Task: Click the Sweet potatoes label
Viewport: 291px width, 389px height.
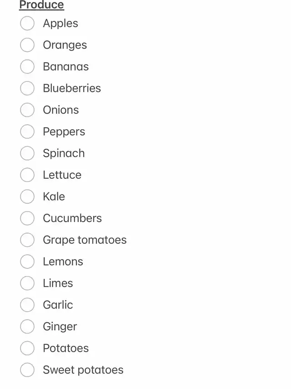Action: (x=83, y=370)
